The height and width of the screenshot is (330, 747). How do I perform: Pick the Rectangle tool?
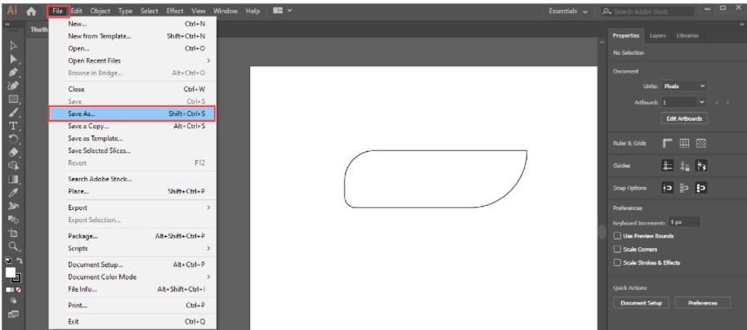tap(14, 99)
